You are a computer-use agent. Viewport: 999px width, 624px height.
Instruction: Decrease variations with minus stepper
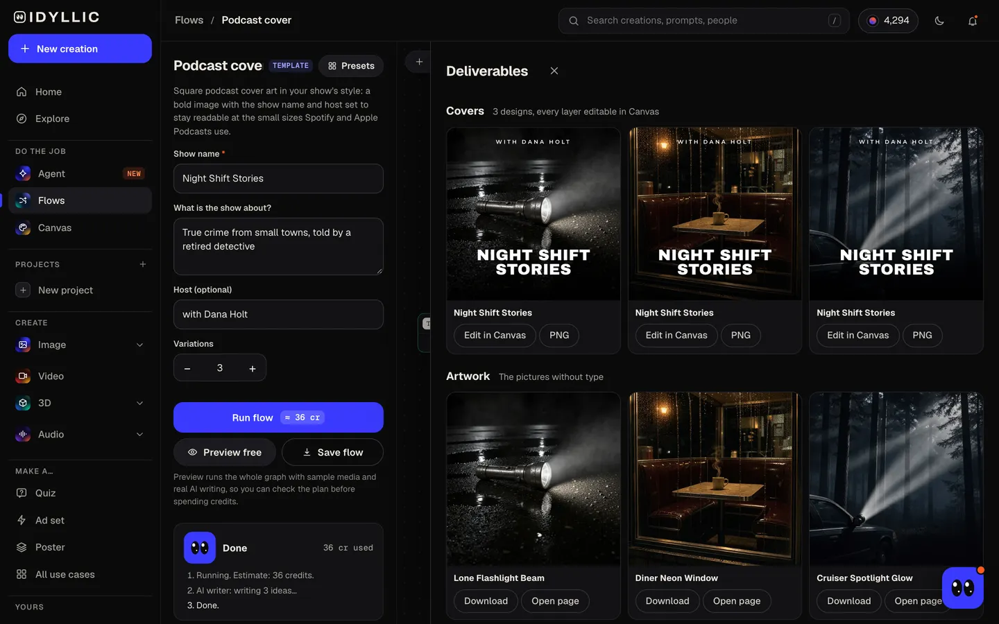pyautogui.click(x=187, y=368)
